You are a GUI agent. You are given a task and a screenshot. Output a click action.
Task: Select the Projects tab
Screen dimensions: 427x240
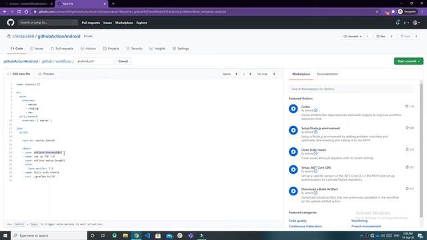click(x=111, y=49)
